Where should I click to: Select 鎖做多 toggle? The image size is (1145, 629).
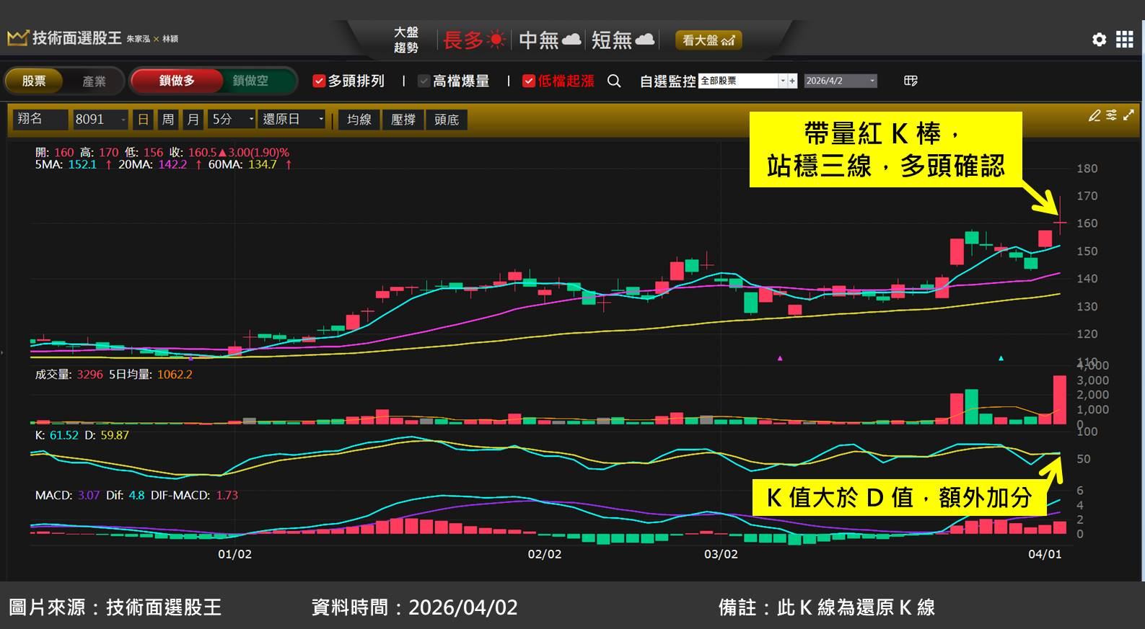(177, 81)
